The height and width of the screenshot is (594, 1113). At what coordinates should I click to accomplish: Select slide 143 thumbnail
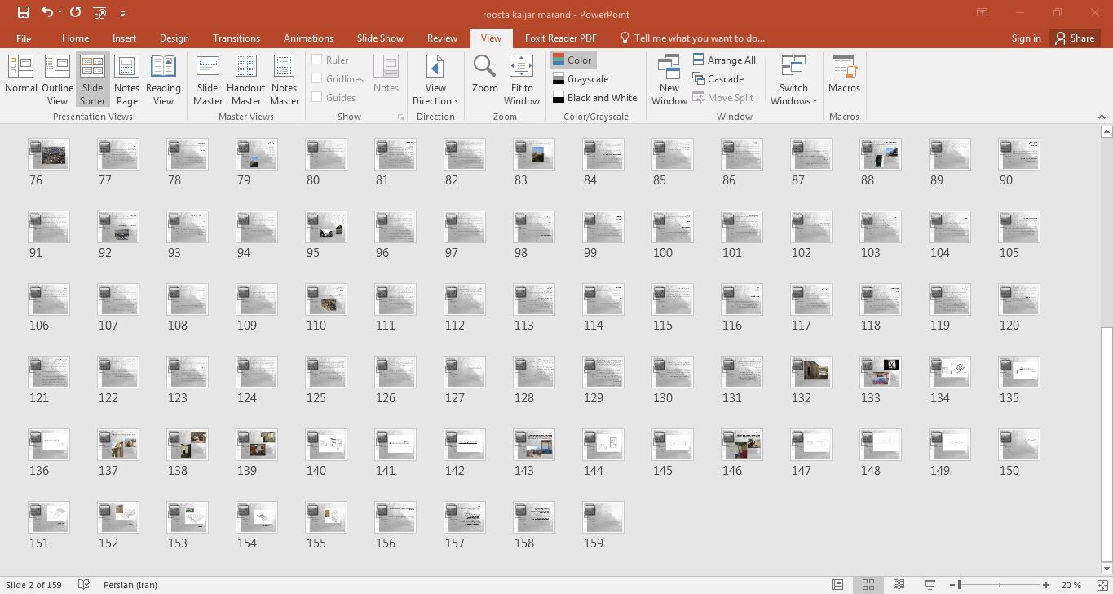point(533,444)
